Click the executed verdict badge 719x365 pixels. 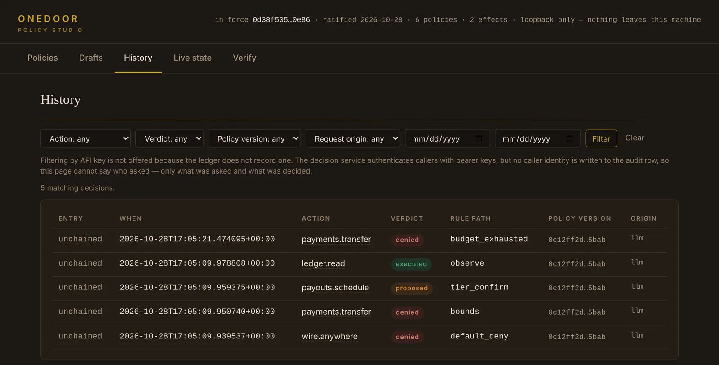coord(411,264)
